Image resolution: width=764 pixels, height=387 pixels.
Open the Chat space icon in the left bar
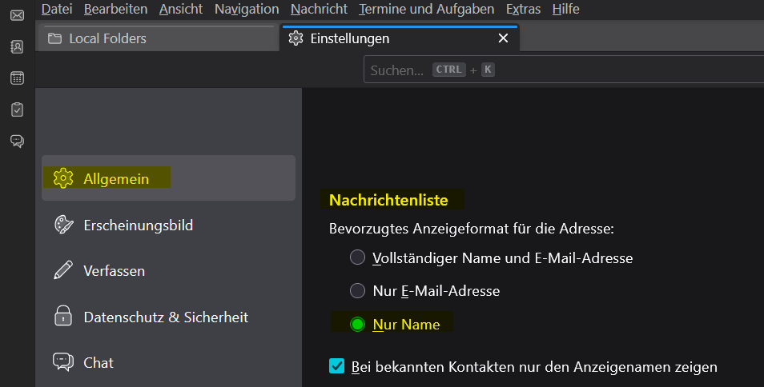17,142
